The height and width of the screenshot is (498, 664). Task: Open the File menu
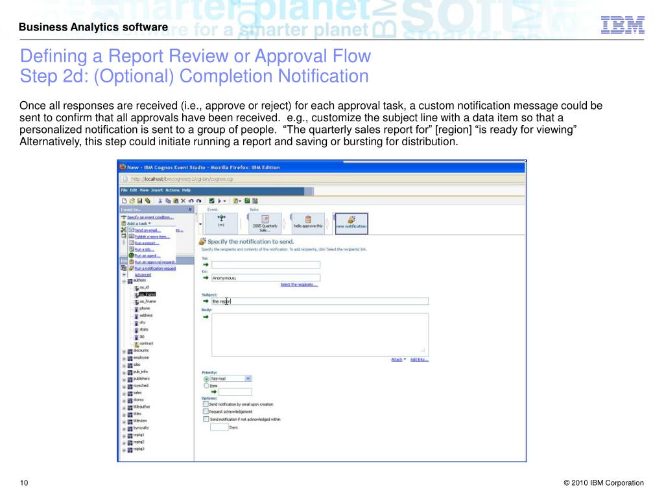click(124, 190)
